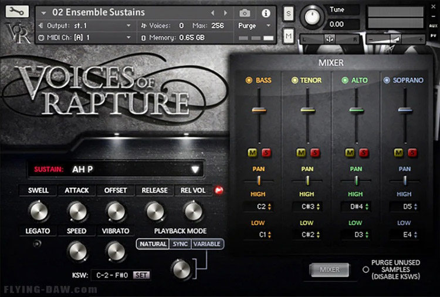Mute the ALTO channel
Viewport: 440px width, 297px height.
[350, 153]
